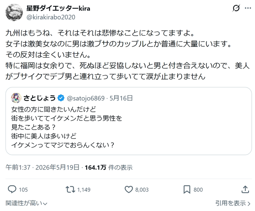
Task: Open 星野ダイエッターkira profile avatar
Action: [14, 13]
